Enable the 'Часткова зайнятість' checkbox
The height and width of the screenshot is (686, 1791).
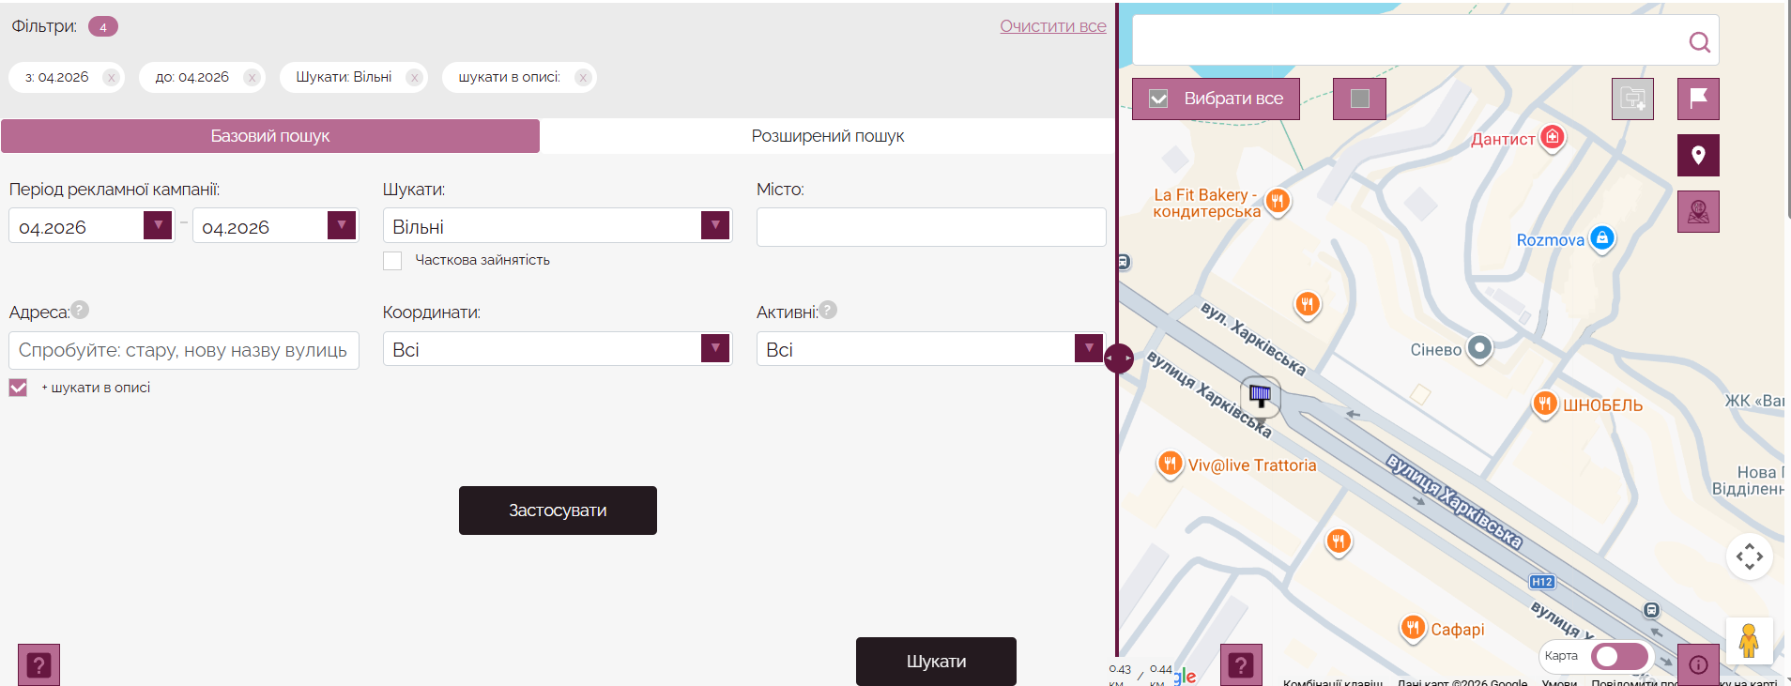pyautogui.click(x=392, y=261)
